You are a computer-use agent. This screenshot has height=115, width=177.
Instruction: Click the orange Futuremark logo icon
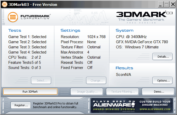[x=12, y=17]
